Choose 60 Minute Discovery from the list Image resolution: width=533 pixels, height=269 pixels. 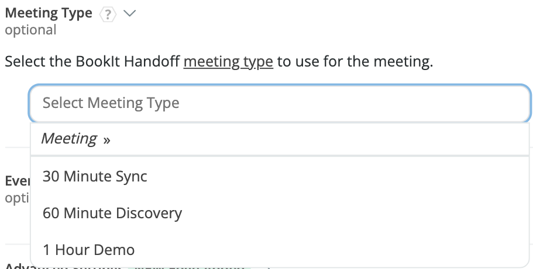pos(112,213)
